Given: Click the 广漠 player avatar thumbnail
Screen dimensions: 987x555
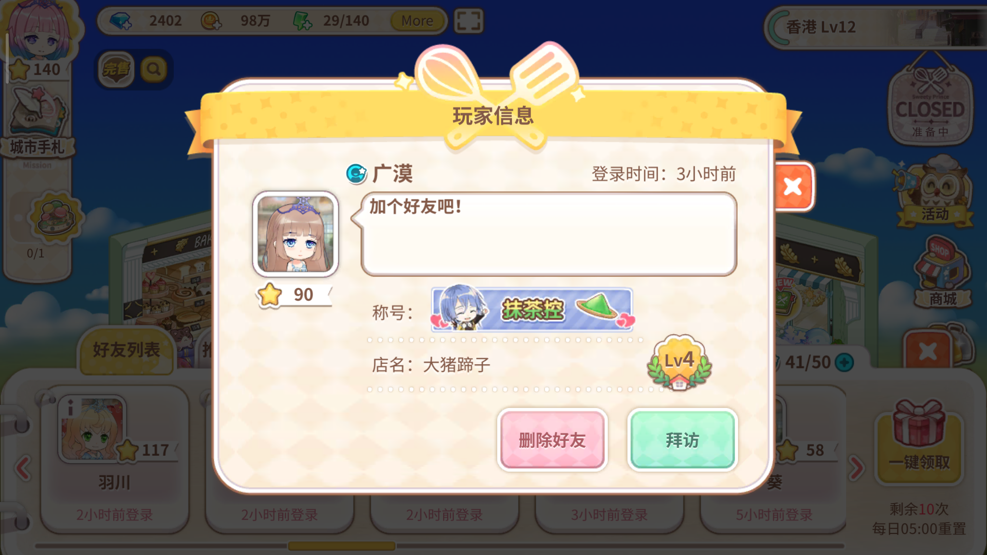Looking at the screenshot, I should (x=295, y=234).
